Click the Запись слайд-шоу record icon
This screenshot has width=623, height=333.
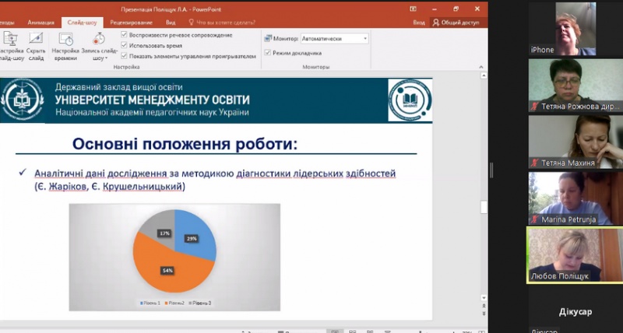[x=99, y=39]
